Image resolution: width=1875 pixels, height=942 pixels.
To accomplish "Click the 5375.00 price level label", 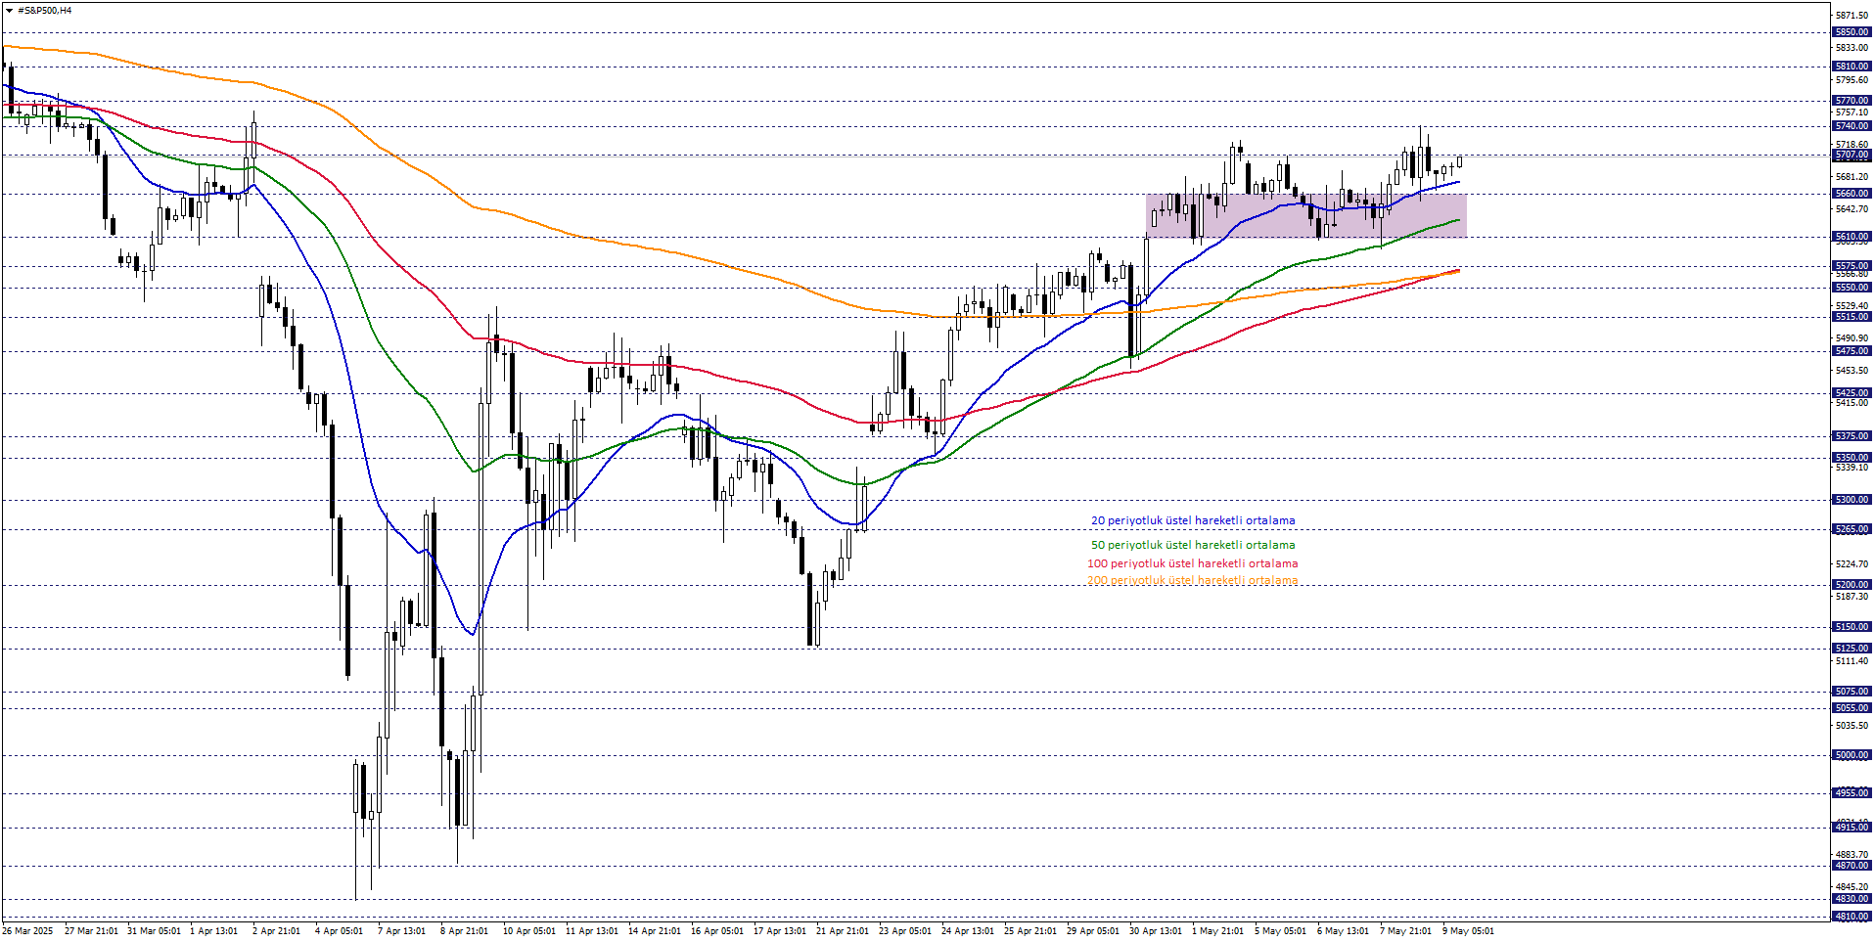I will point(1852,436).
